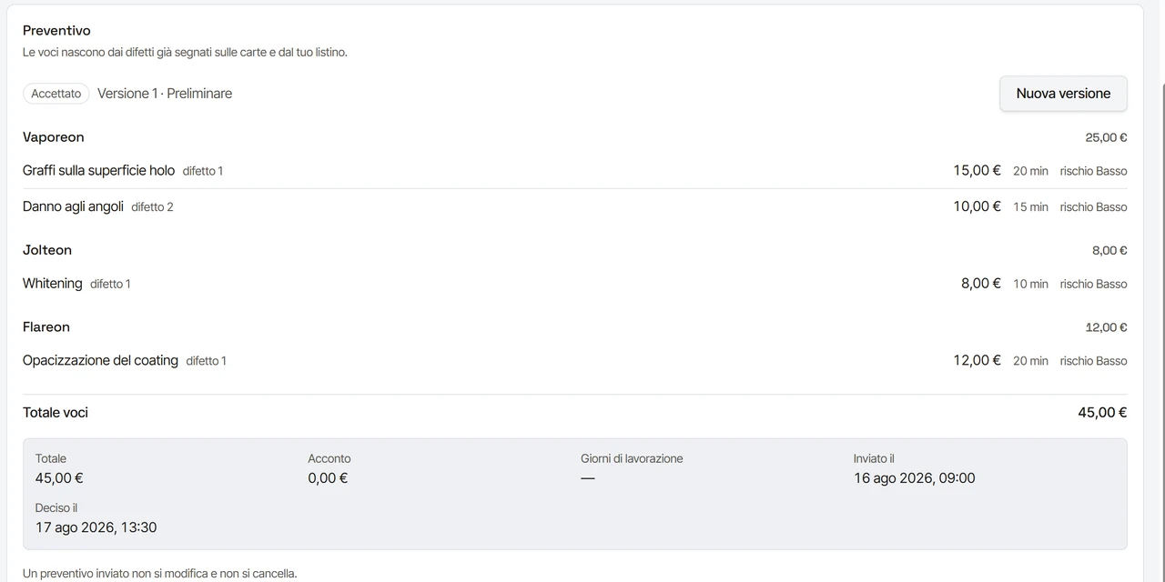Open the Graffi sulla superficie holo item
This screenshot has width=1165, height=582.
pos(574,171)
